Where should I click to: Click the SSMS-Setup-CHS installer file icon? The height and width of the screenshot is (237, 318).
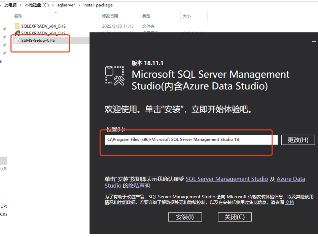(17, 40)
